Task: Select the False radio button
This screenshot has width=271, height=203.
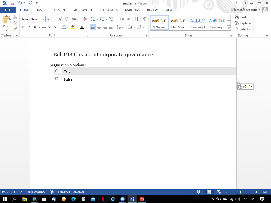Action: (56, 78)
